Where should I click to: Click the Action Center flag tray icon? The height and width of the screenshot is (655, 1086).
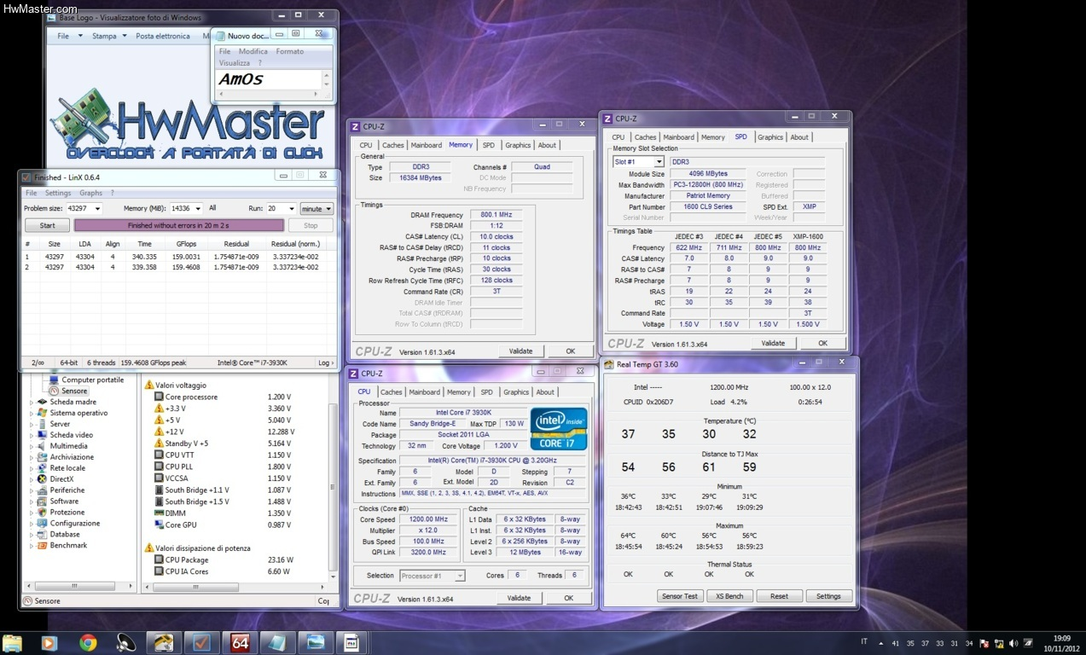[x=986, y=644]
